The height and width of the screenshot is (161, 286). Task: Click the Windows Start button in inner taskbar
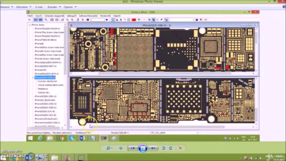[x=30, y=138]
